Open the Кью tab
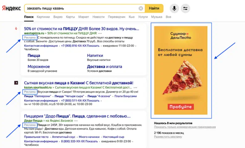245x148 pixels. pos(131,17)
